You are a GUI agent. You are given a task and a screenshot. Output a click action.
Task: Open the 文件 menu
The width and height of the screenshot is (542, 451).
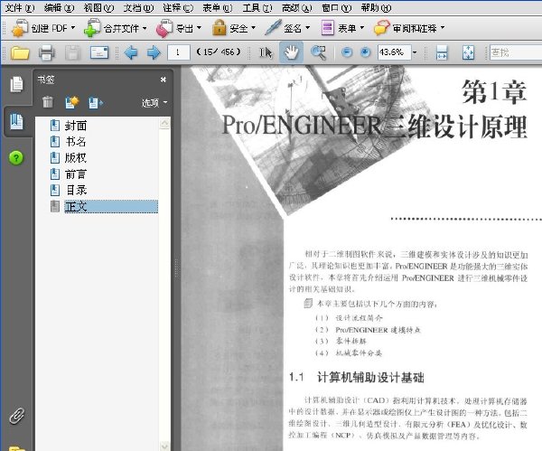pyautogui.click(x=19, y=7)
